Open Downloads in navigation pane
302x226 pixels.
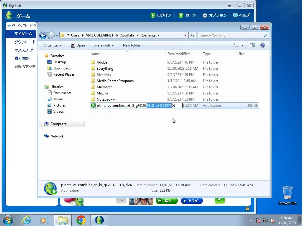[x=62, y=68]
